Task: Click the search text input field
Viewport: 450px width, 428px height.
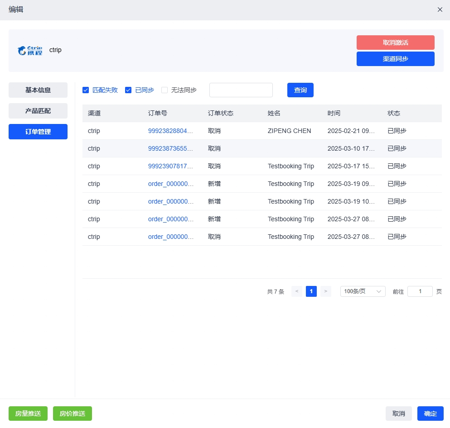Action: [x=241, y=90]
